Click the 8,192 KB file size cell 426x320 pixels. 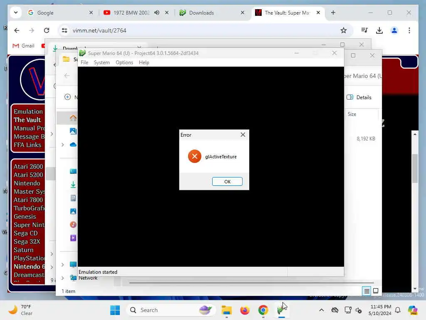(x=366, y=139)
